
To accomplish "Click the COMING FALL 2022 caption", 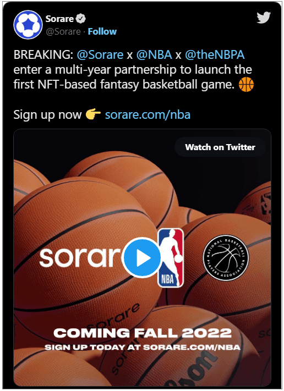I will (x=143, y=333).
